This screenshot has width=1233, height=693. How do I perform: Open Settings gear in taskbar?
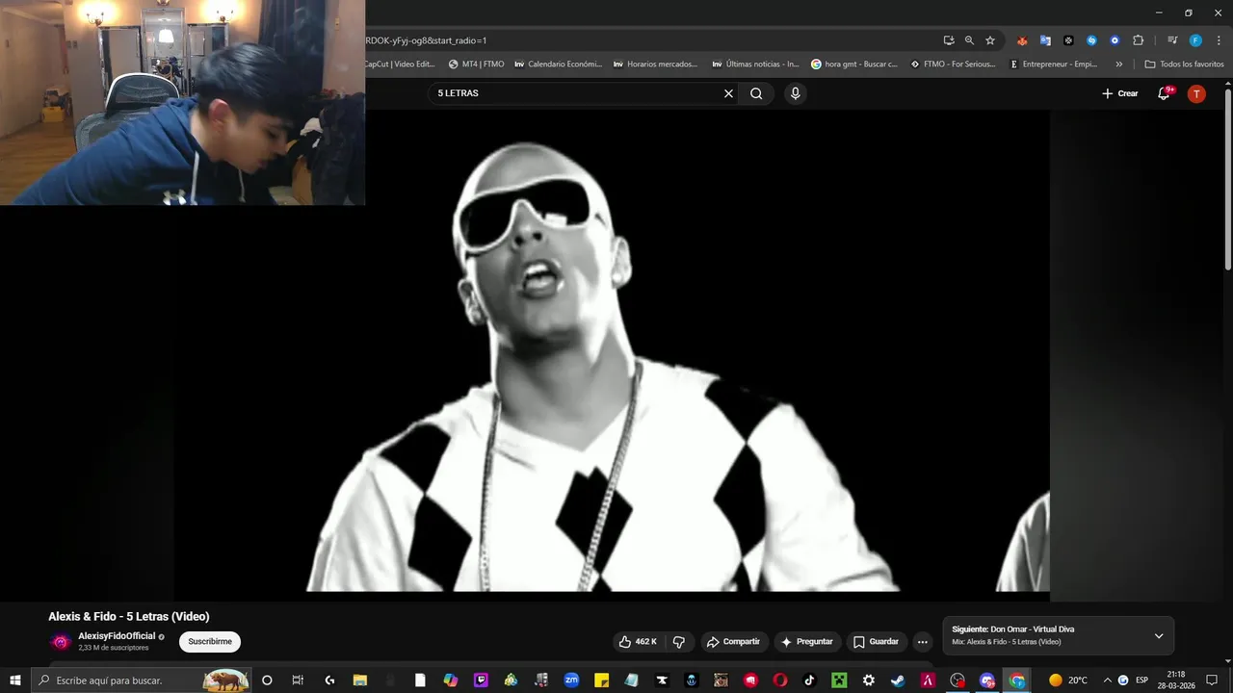click(x=868, y=680)
